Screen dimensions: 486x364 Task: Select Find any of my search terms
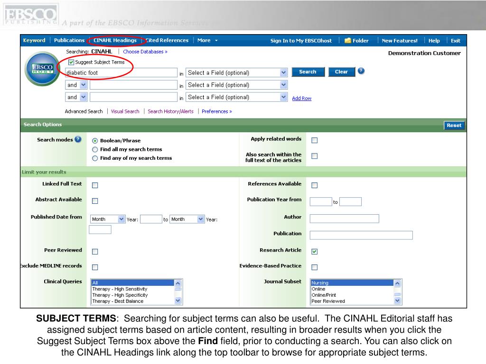click(x=95, y=158)
